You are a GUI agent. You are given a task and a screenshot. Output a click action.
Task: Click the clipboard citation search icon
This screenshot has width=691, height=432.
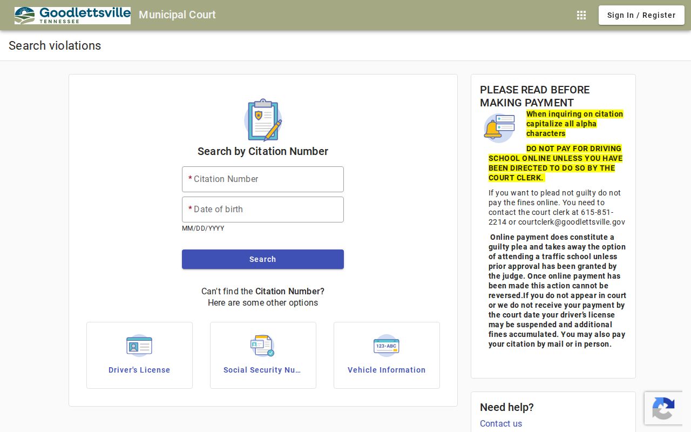[x=263, y=120]
